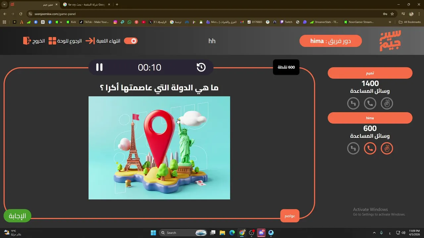
Task: Select the تميم team name bar
Action: click(x=370, y=73)
